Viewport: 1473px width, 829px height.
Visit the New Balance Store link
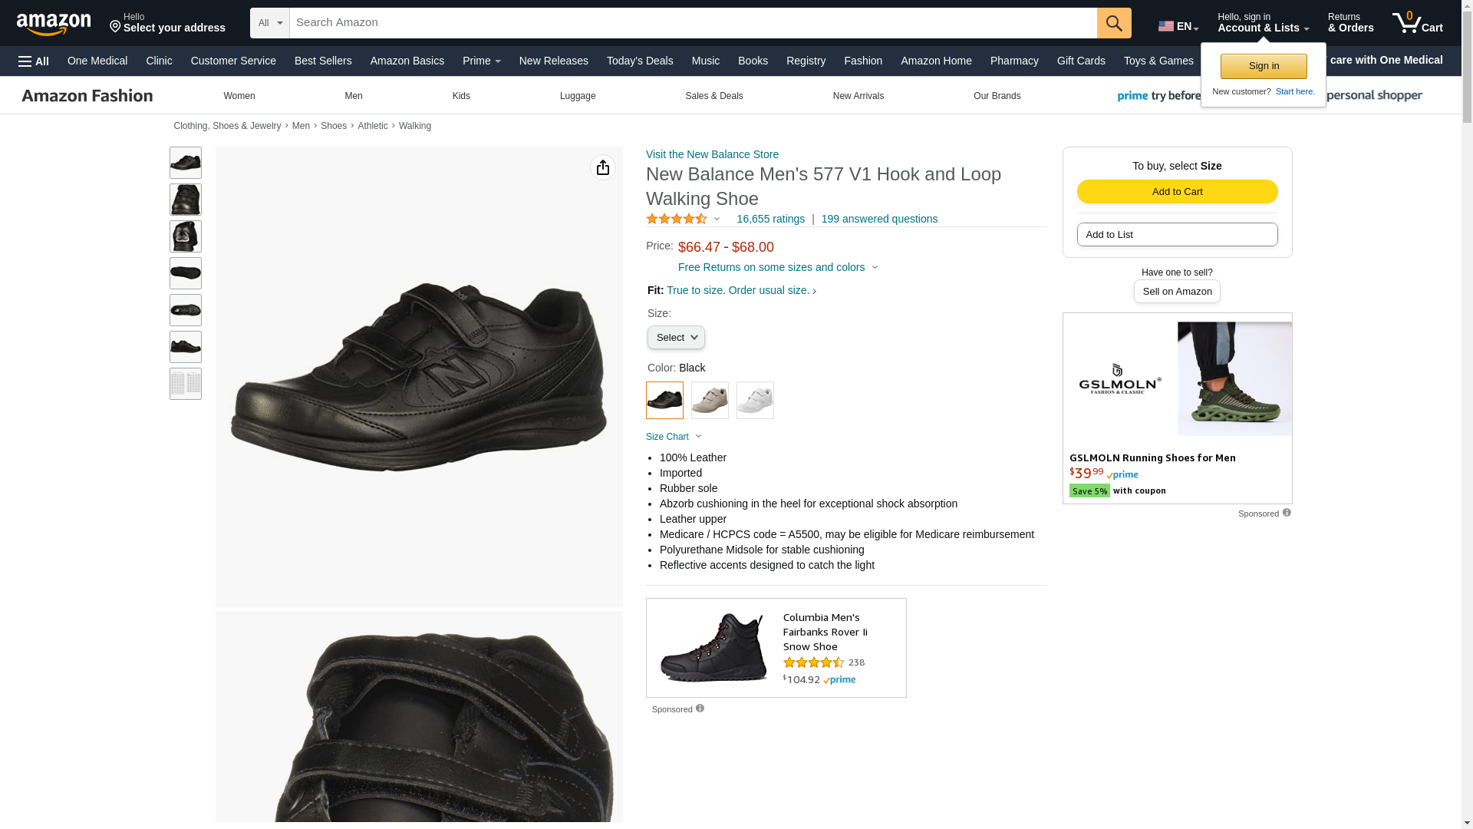(712, 154)
